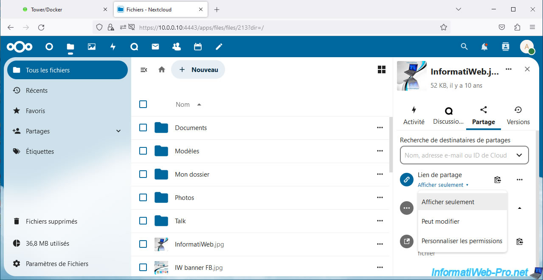Tick the checkbox for Documents folder
Image resolution: width=543 pixels, height=280 pixels.
click(143, 128)
